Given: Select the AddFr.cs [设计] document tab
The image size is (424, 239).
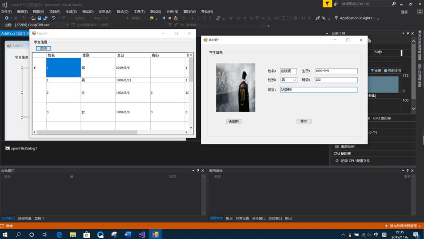Looking at the screenshot, I should [13, 33].
